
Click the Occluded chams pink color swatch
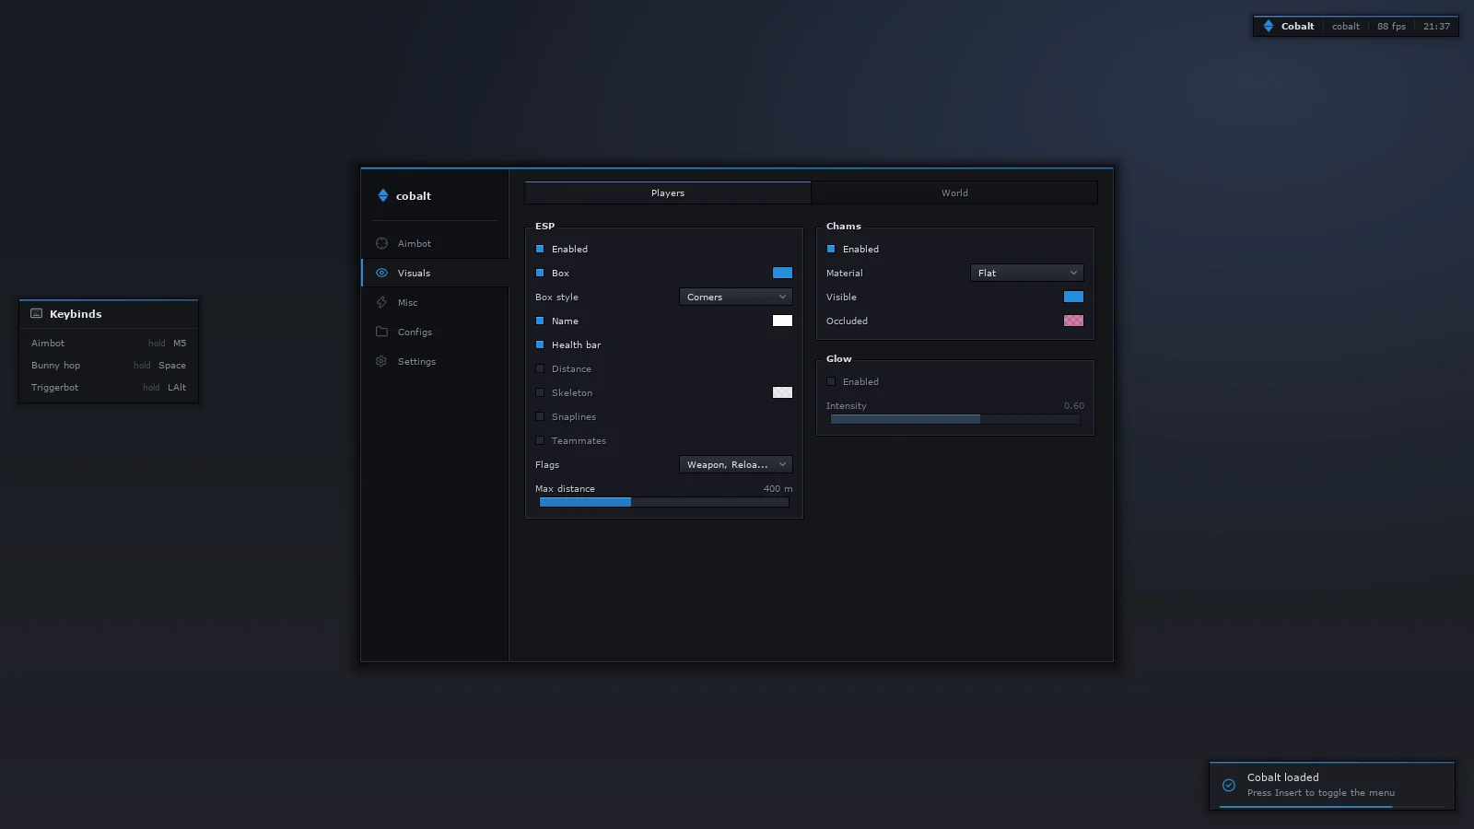pos(1073,321)
